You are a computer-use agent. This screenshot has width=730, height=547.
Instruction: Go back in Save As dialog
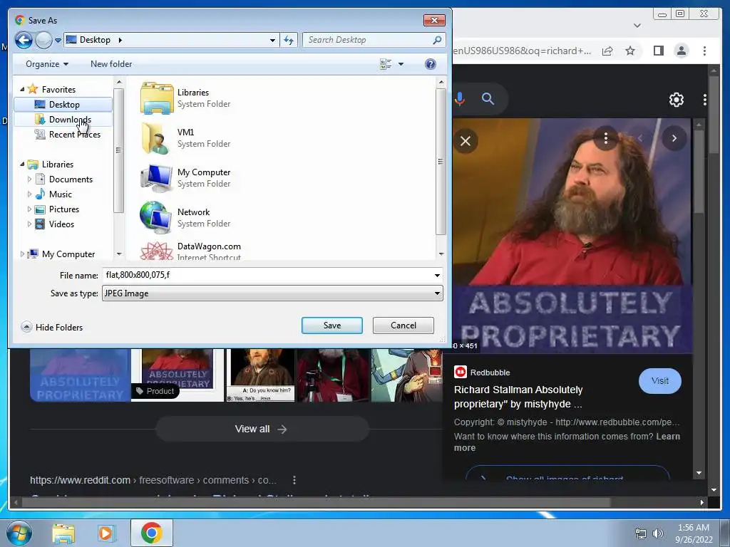[24, 40]
